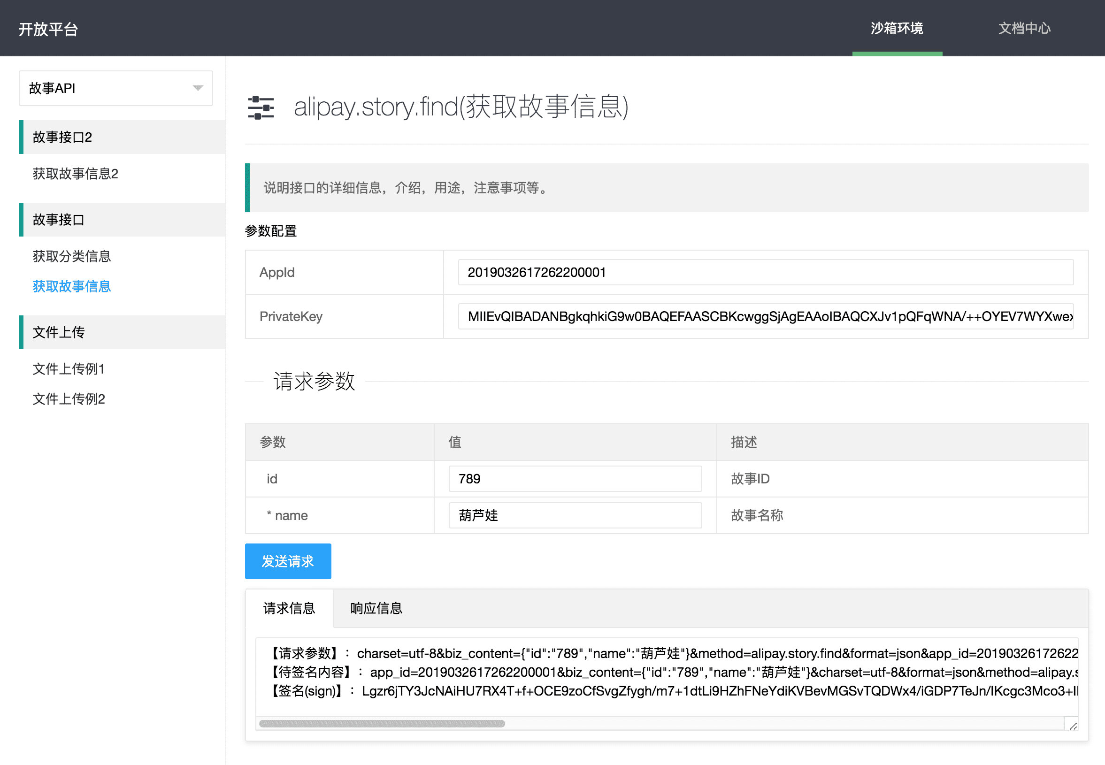Switch to the 响应信息 tab
The image size is (1105, 765).
pyautogui.click(x=376, y=608)
